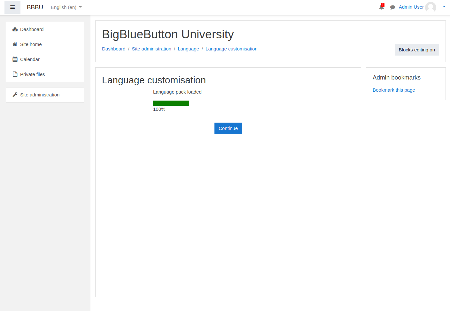This screenshot has width=450, height=311.
Task: Click the Calendar icon in sidebar
Action: tap(15, 59)
